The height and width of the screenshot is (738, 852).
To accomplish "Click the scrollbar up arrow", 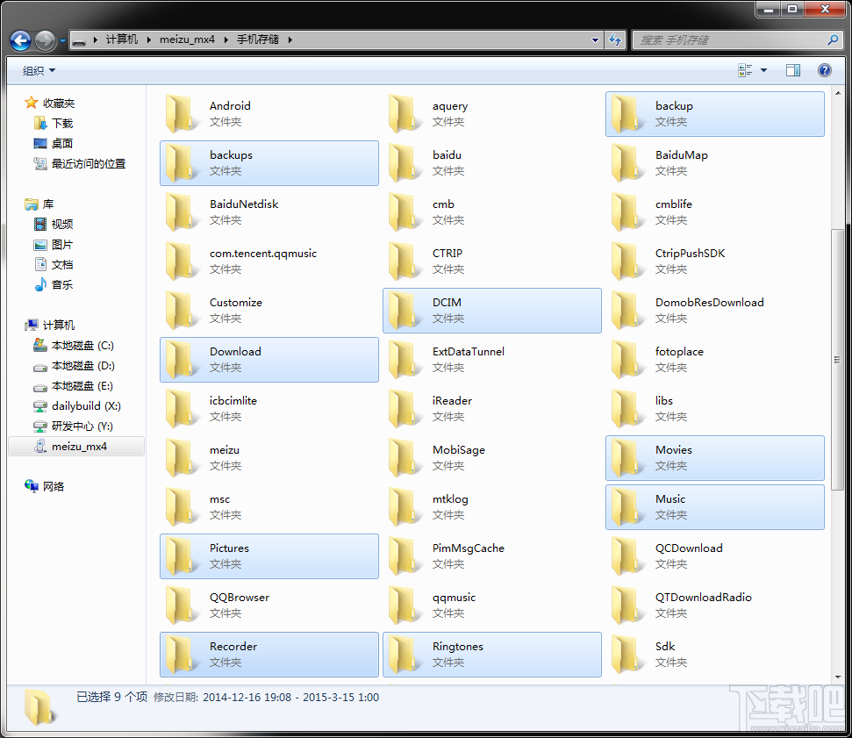I will click(x=837, y=93).
